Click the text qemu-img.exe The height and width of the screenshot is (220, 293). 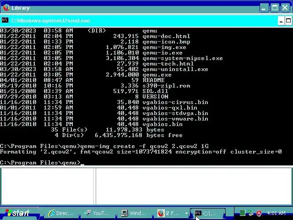[164, 47]
